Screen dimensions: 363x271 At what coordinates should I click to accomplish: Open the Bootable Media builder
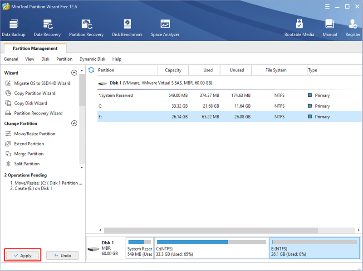click(299, 28)
